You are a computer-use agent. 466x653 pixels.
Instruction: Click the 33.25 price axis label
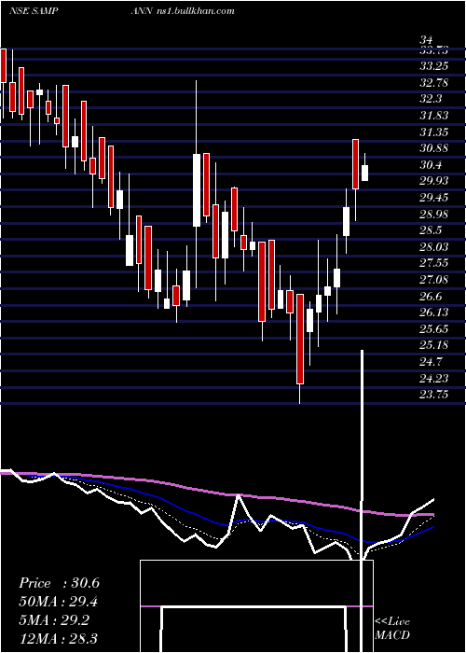click(x=433, y=66)
